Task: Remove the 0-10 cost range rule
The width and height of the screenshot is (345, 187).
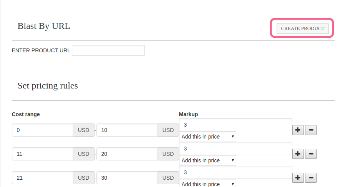Action: tap(311, 130)
